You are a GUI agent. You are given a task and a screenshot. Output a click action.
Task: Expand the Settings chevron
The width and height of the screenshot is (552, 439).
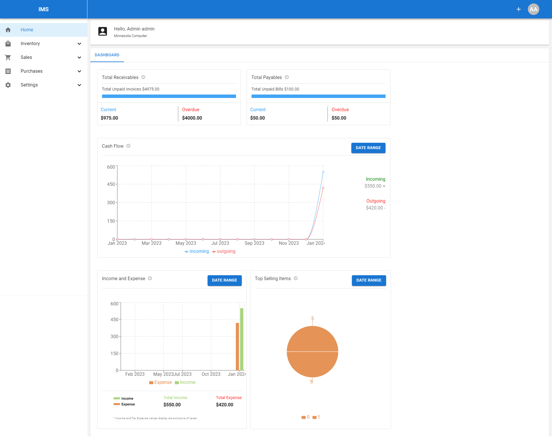point(79,85)
